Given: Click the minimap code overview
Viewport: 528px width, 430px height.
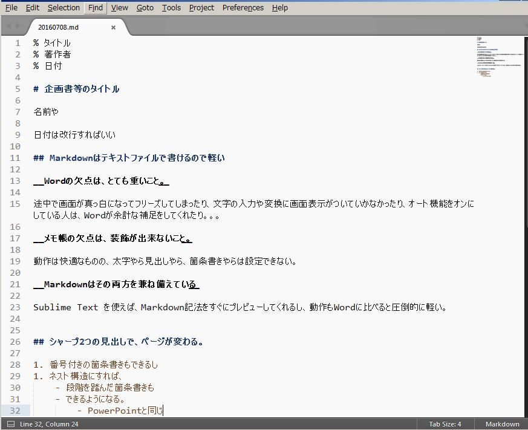Looking at the screenshot, I should [500, 57].
